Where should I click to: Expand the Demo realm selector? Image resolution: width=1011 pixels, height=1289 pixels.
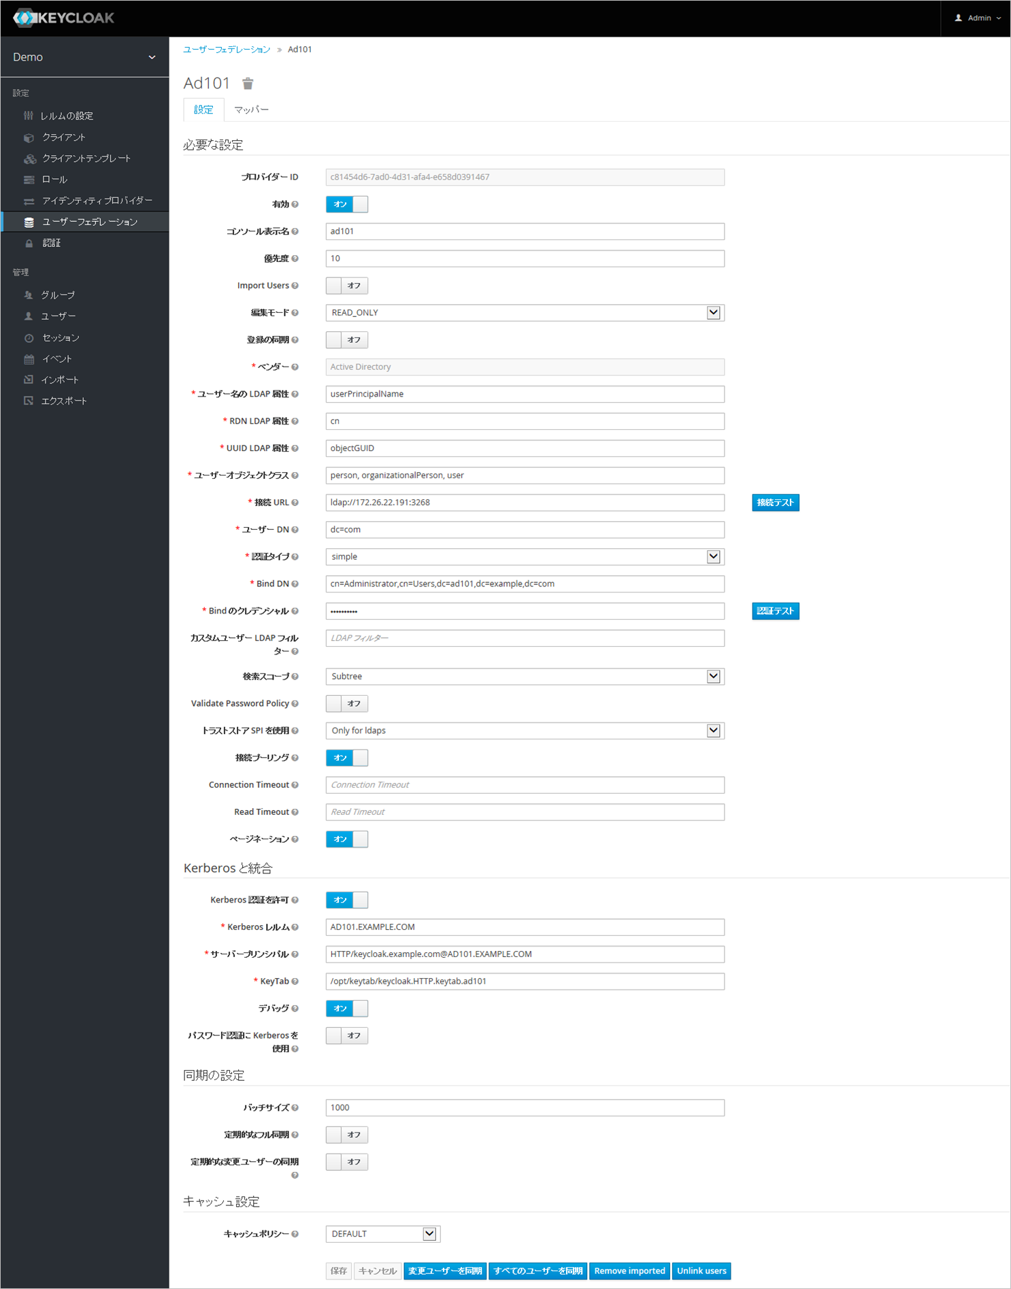click(x=84, y=57)
